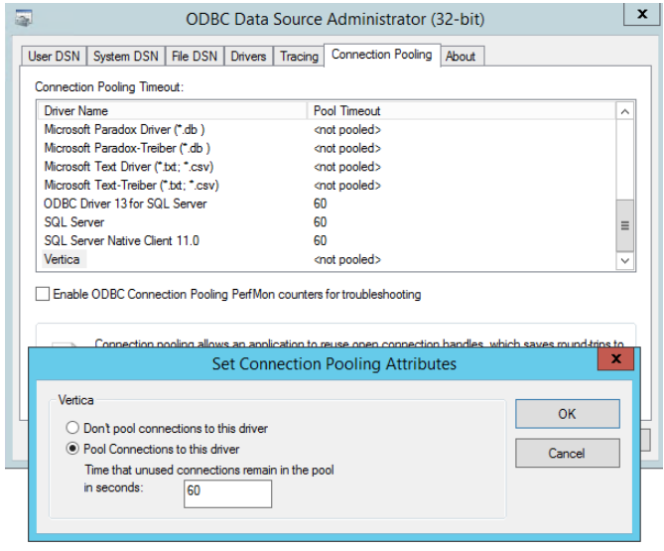Show the About tab

pos(461,57)
